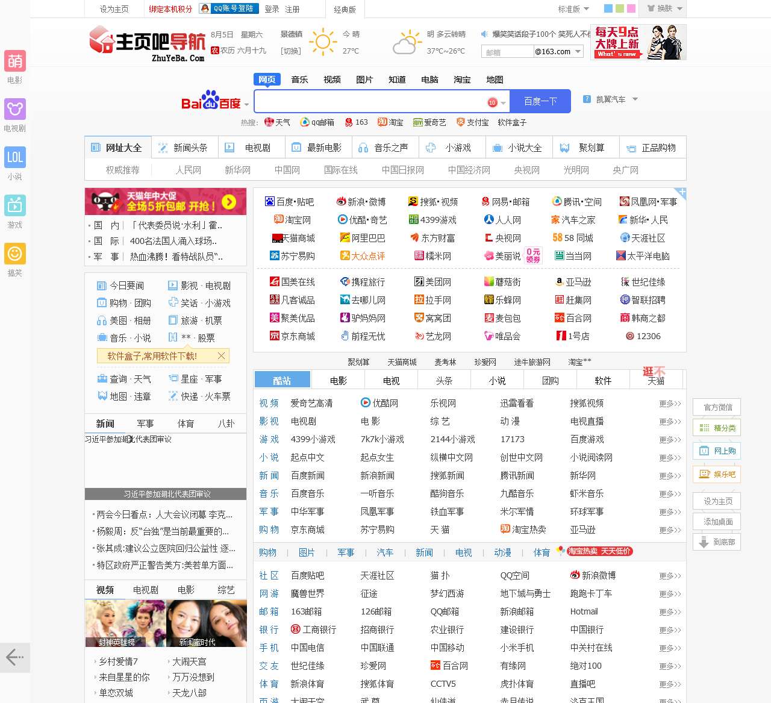This screenshot has height=703, width=771.
Task: Select the pink skin color swatch
Action: click(631, 9)
